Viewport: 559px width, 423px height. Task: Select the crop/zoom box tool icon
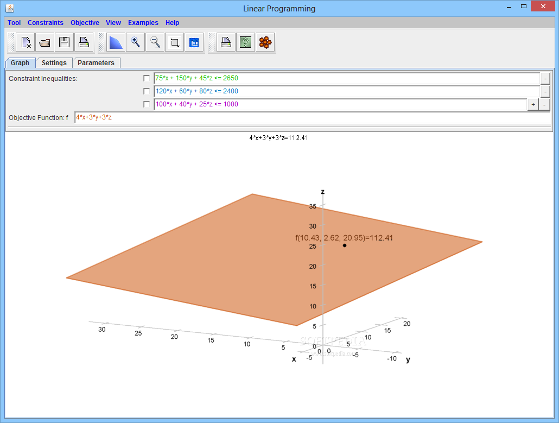click(x=175, y=42)
